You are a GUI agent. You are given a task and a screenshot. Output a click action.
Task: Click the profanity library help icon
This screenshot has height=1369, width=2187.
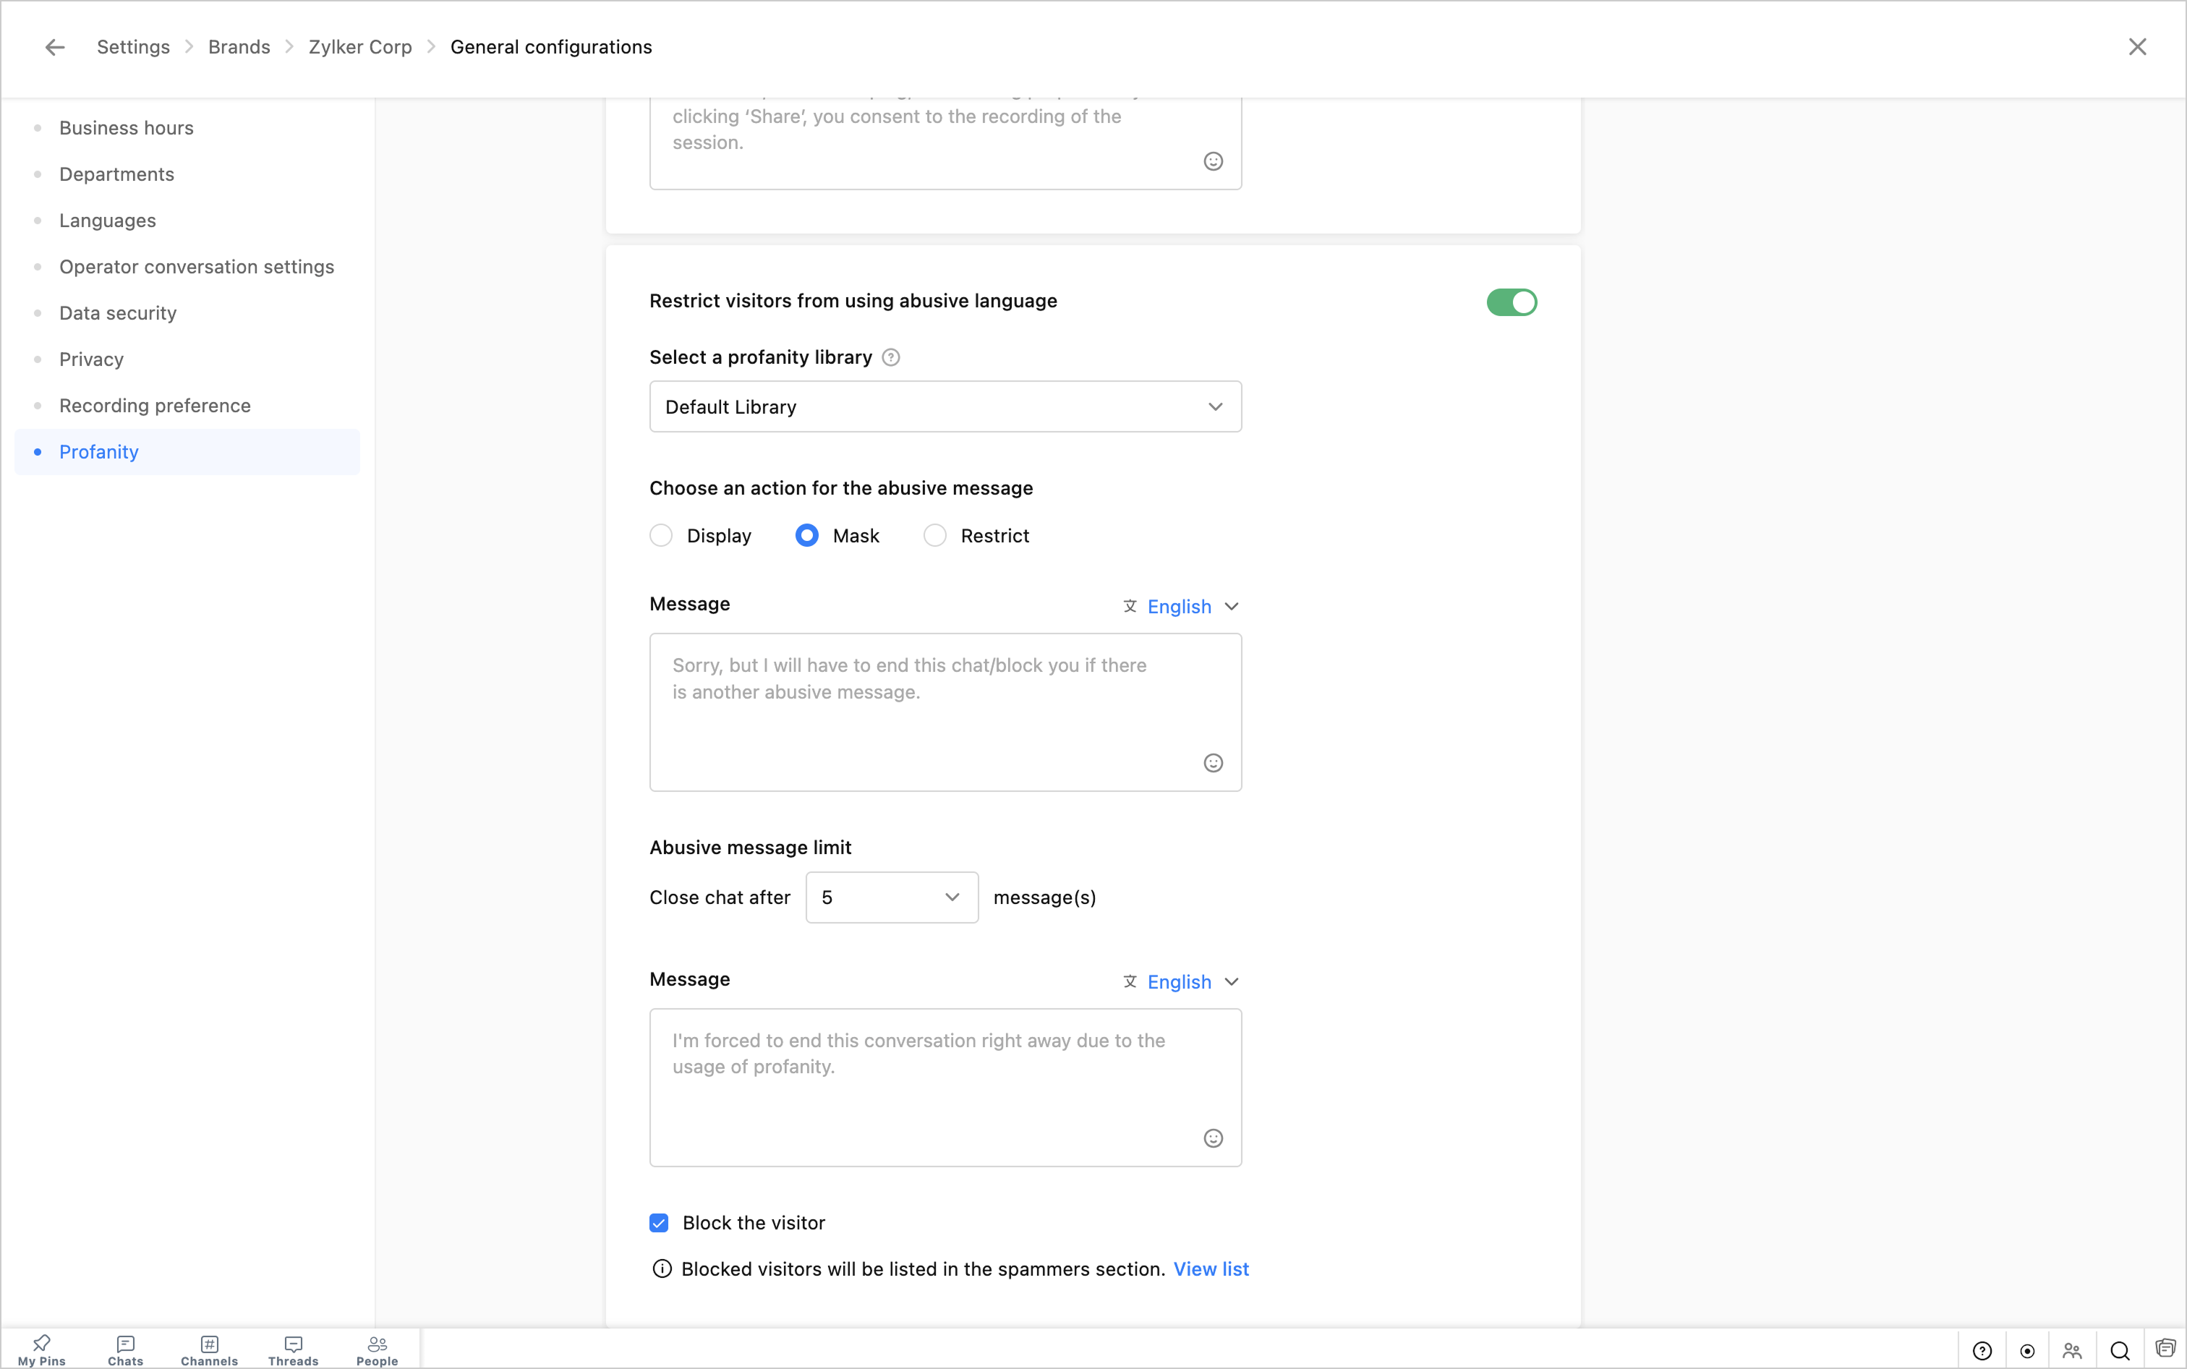(891, 358)
